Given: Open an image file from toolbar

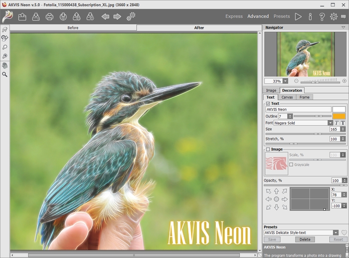Looking at the screenshot, I should (22, 16).
